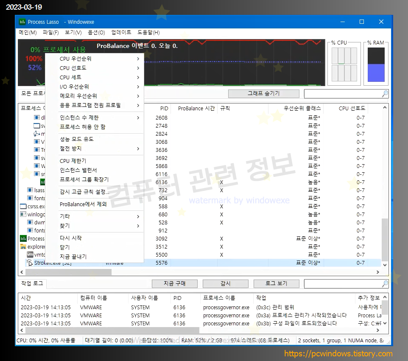Expand 찾기 submenu arrow
Screen dimensions: 408x361
(138, 226)
